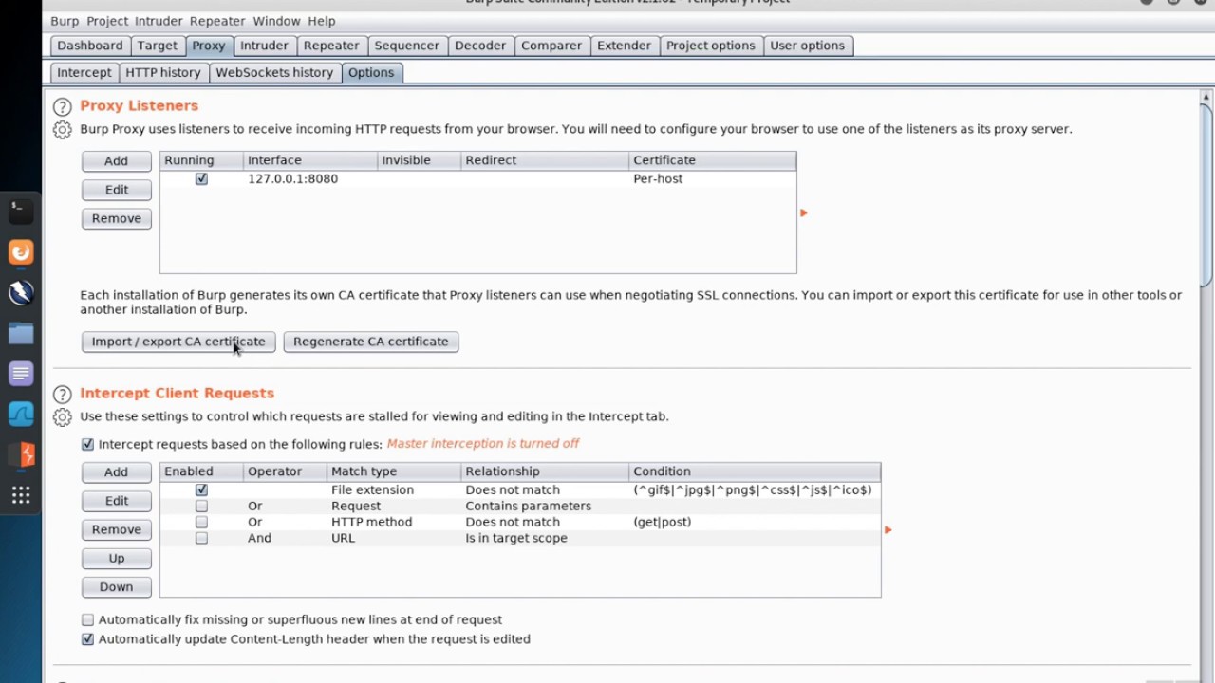The image size is (1215, 683).
Task: Switch to the Repeater tool tab
Action: click(x=331, y=46)
